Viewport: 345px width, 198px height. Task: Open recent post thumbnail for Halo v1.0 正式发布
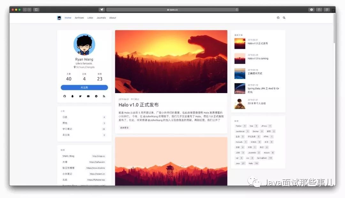point(240,43)
